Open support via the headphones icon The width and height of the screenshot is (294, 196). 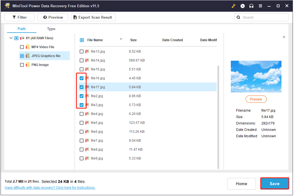pyautogui.click(x=251, y=6)
